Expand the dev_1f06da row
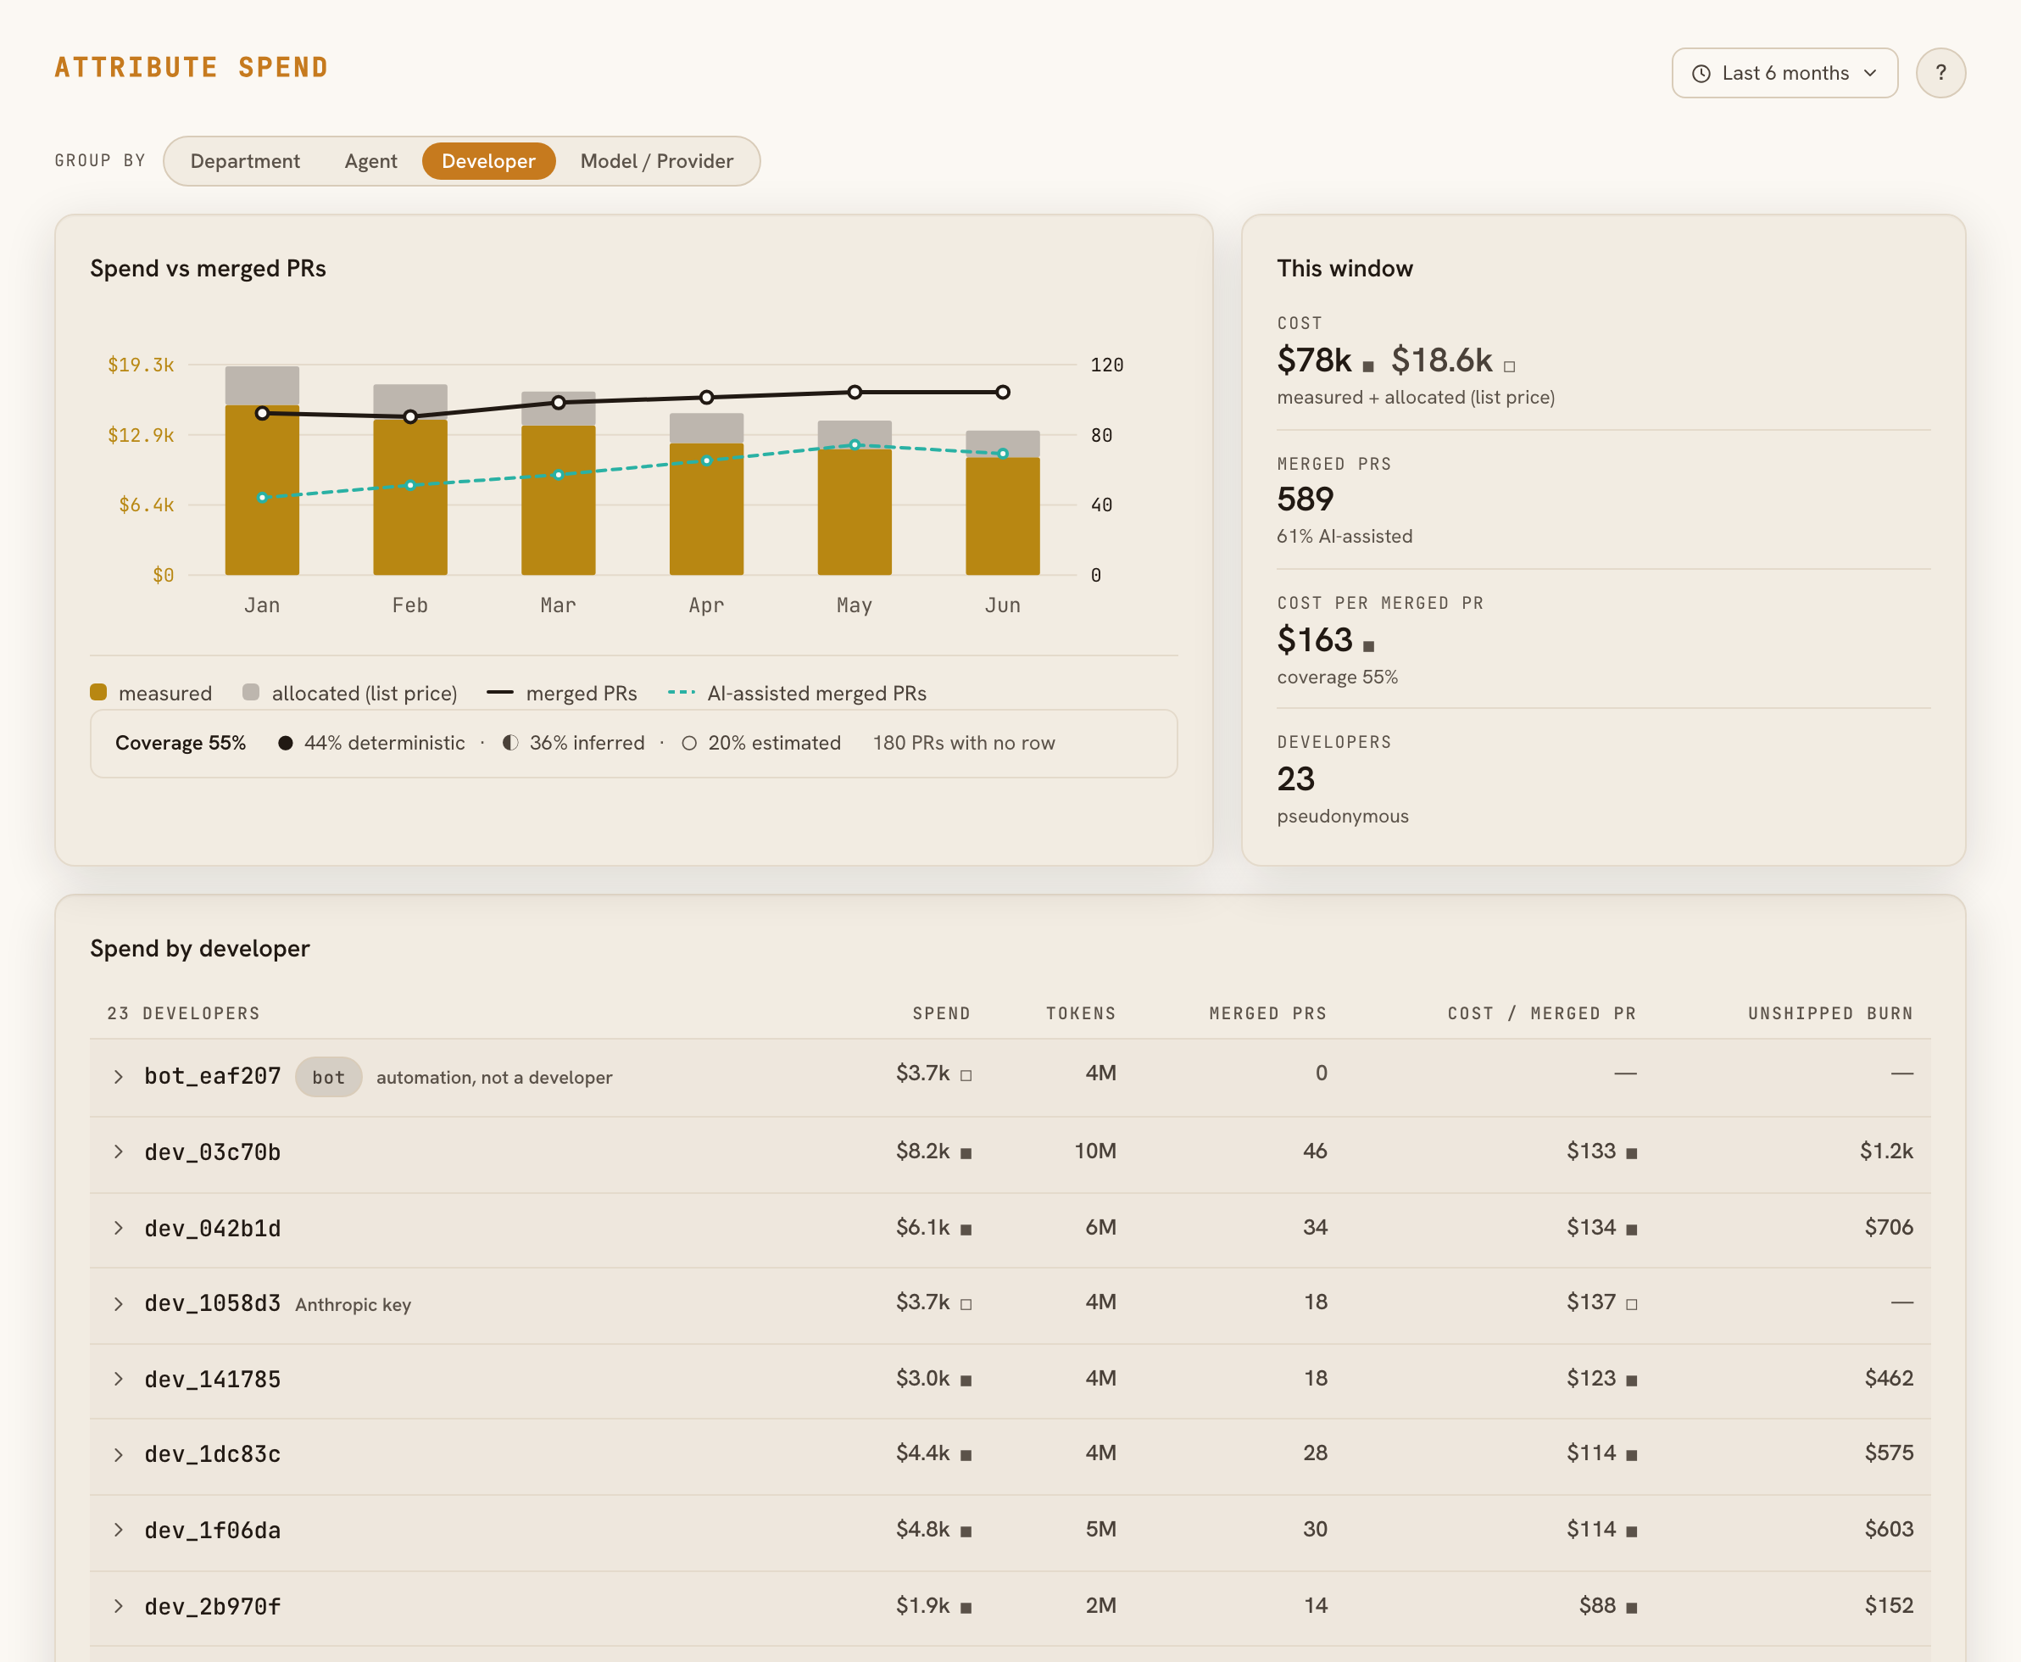2021x1662 pixels. pos(118,1530)
